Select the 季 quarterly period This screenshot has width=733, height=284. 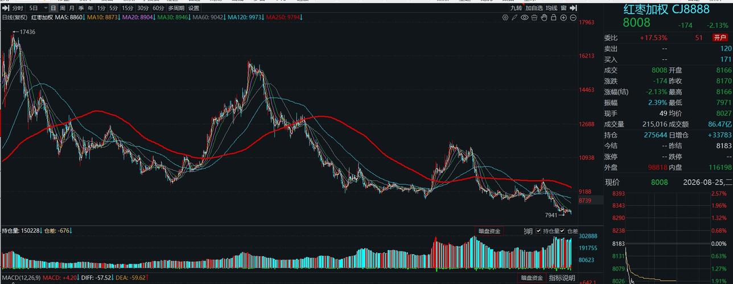click(81, 8)
